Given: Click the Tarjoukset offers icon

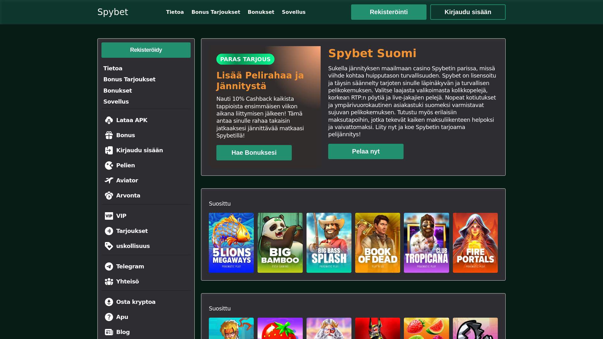Looking at the screenshot, I should 109,231.
